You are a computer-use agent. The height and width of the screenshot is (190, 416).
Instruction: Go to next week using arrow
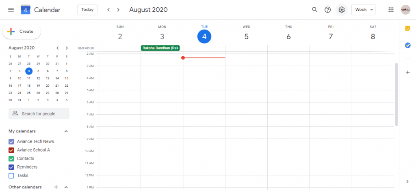(x=118, y=10)
